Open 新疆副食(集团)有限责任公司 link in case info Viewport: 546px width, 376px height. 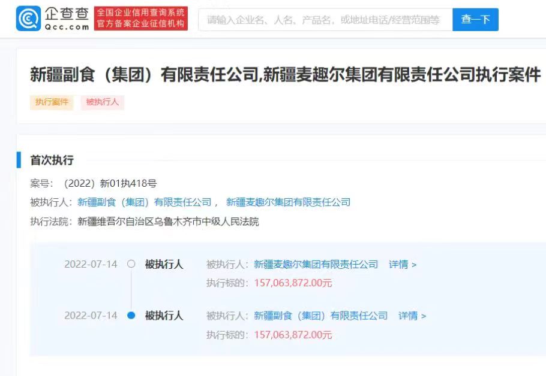(x=145, y=202)
